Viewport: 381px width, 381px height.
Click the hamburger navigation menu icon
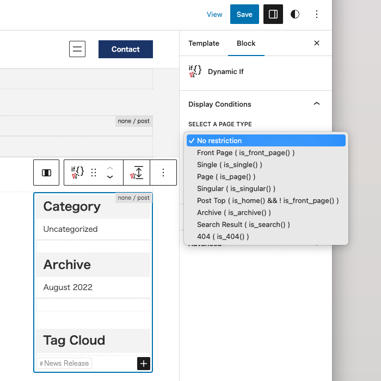coord(77,49)
